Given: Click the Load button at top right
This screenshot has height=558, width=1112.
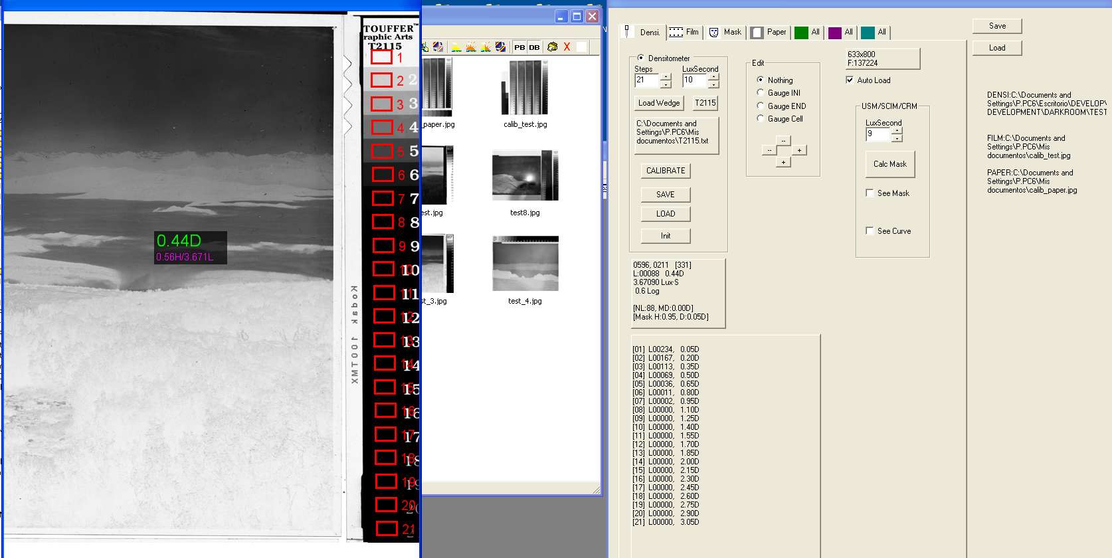Looking at the screenshot, I should (x=997, y=48).
